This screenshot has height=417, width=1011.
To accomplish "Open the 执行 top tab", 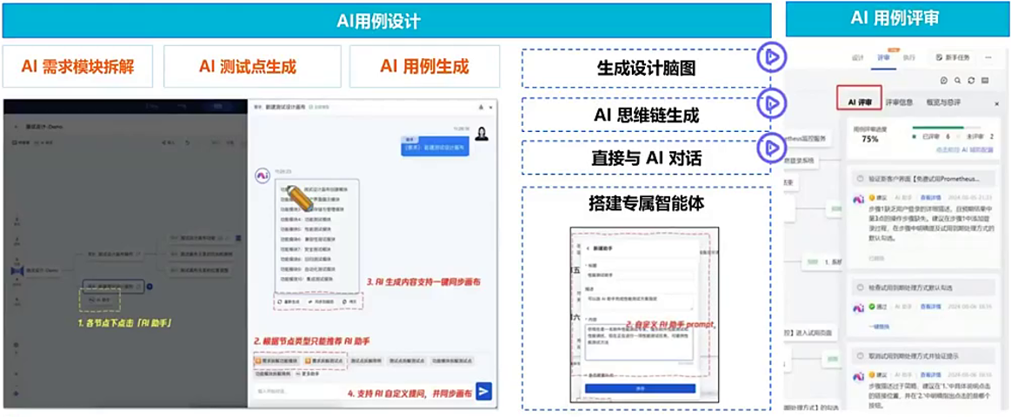I will click(x=908, y=57).
